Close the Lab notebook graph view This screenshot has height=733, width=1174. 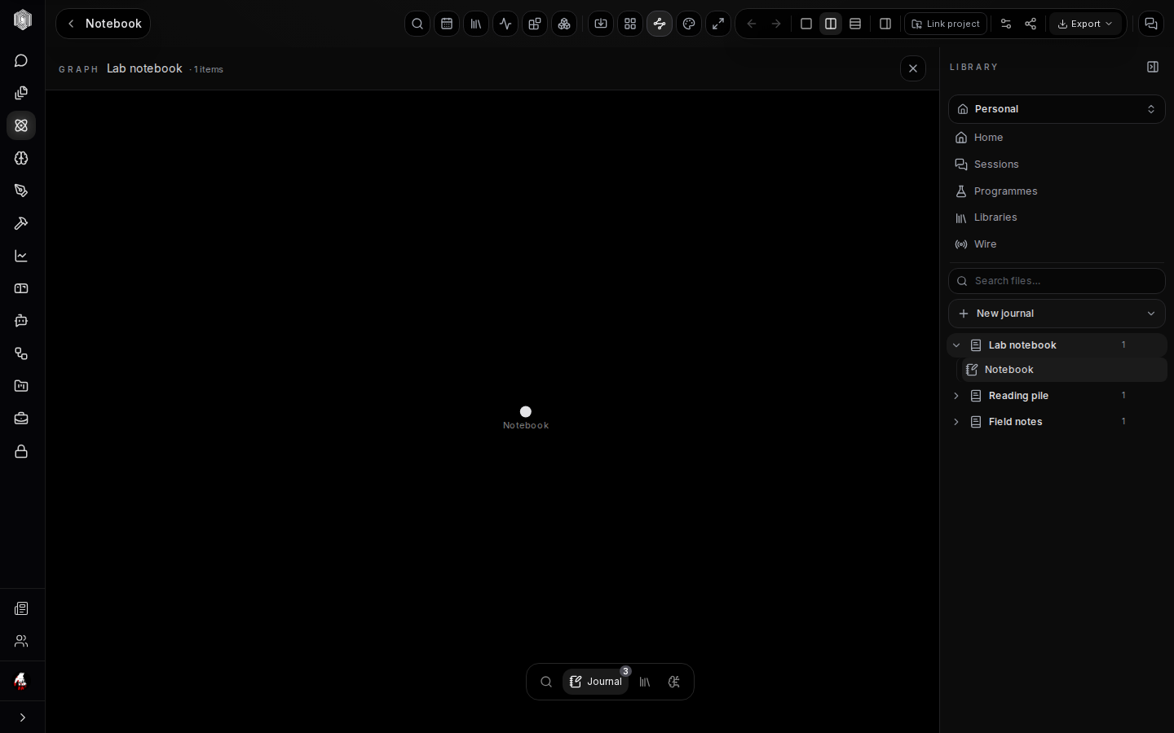point(913,68)
